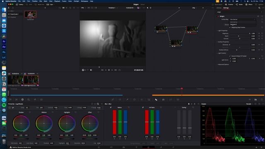
Task: Reset the Offset wheel
Action: pos(99,112)
